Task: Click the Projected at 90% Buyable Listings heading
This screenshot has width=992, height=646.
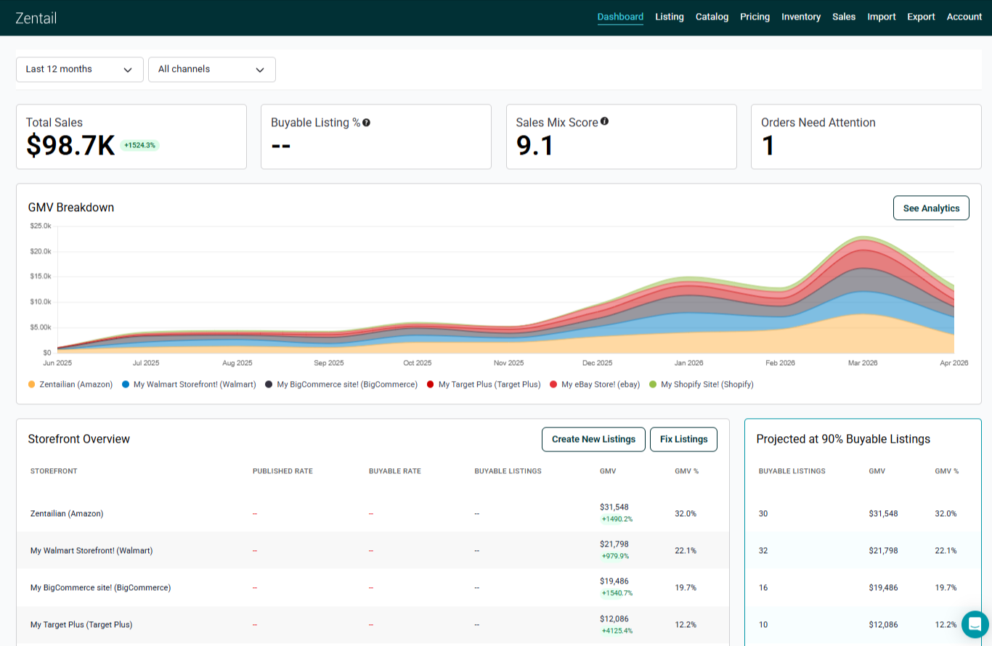Action: coord(843,439)
